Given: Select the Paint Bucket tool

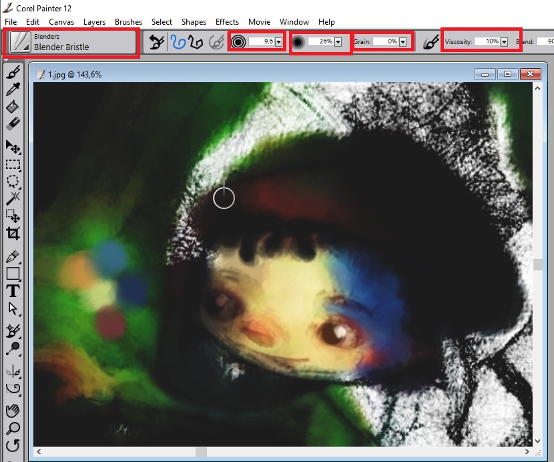Looking at the screenshot, I should tap(13, 106).
